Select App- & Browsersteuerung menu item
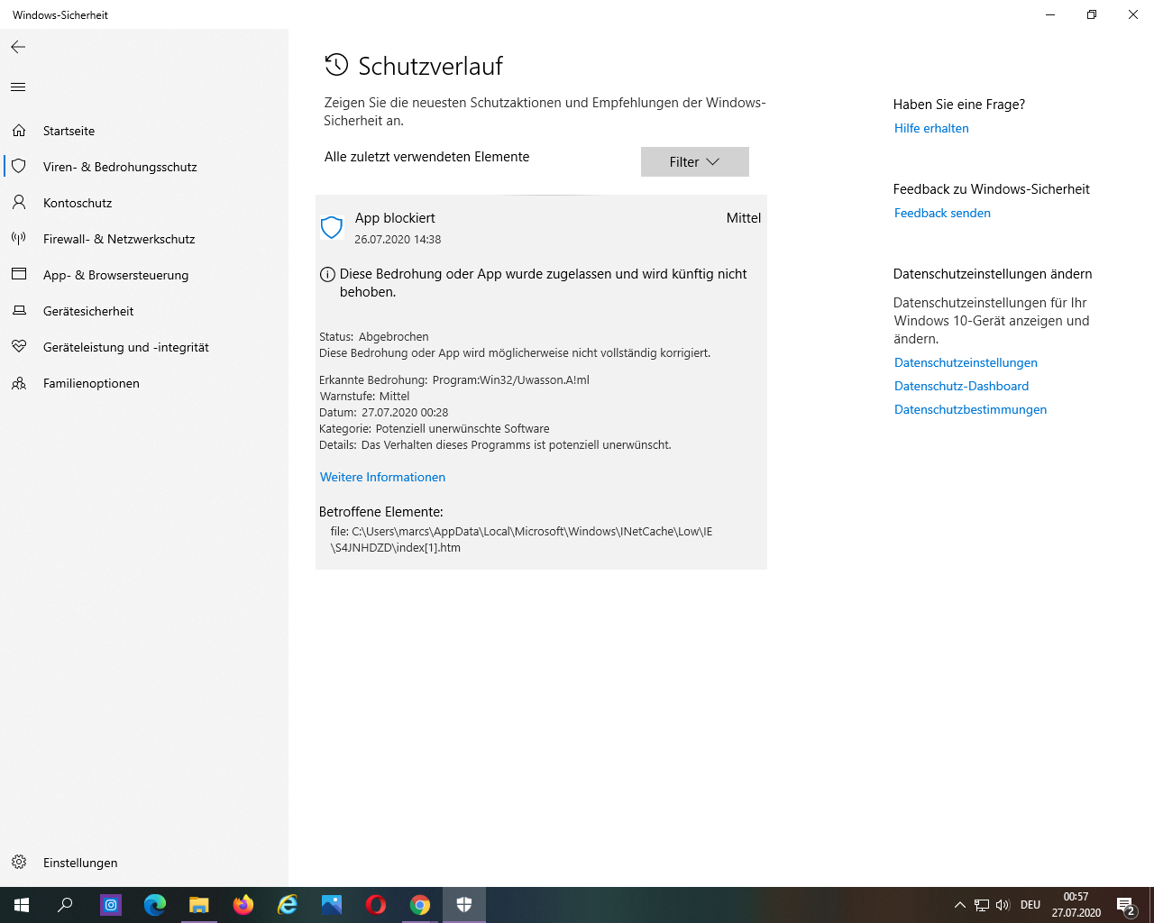 pyautogui.click(x=144, y=275)
